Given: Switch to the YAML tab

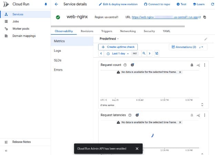Looking at the screenshot, I should (x=166, y=31).
